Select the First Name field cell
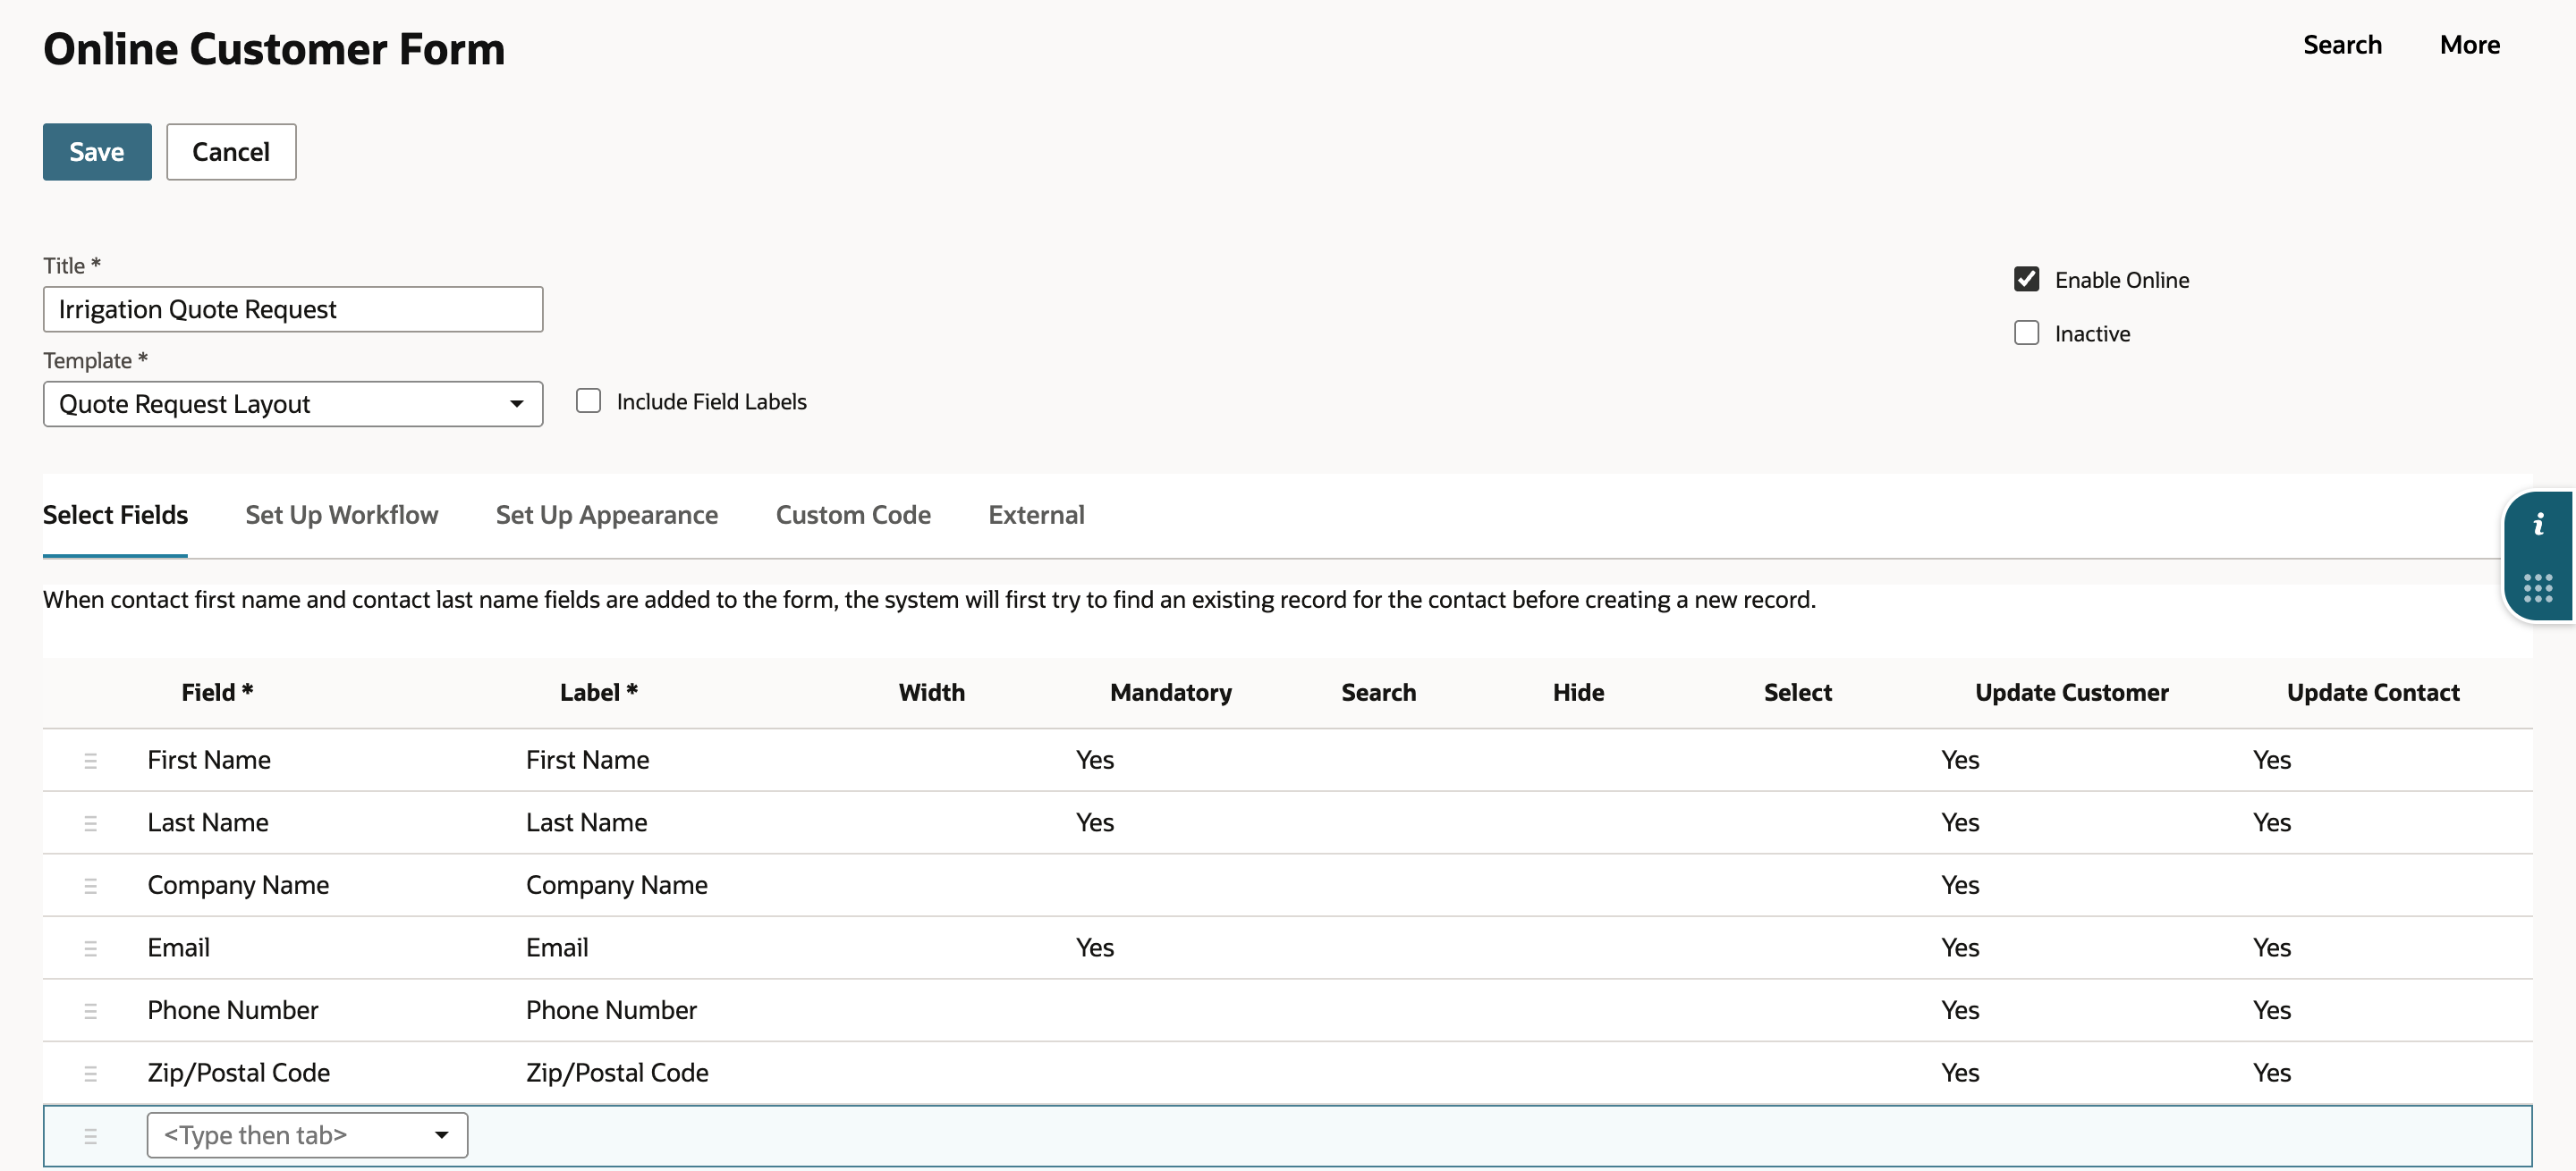The width and height of the screenshot is (2576, 1171). point(209,761)
